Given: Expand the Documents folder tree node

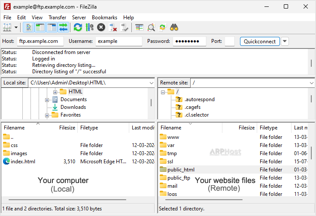Looking at the screenshot, I should tap(47, 99).
